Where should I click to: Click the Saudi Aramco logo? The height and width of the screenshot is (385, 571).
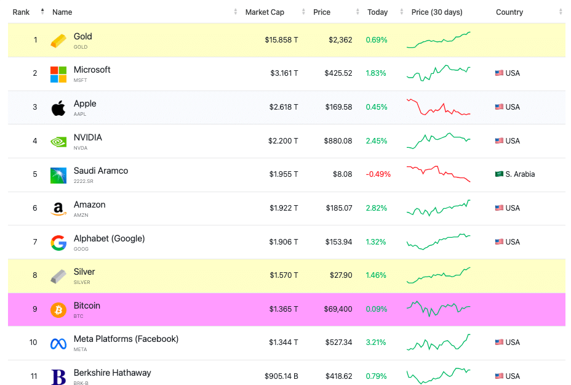[x=58, y=176]
